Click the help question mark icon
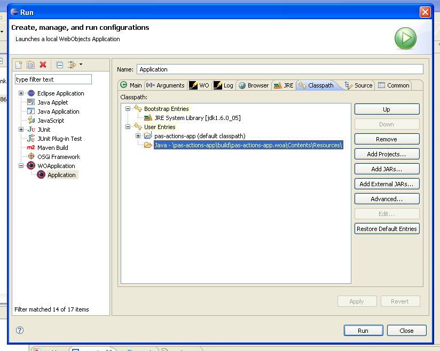440x351 pixels. click(x=20, y=330)
